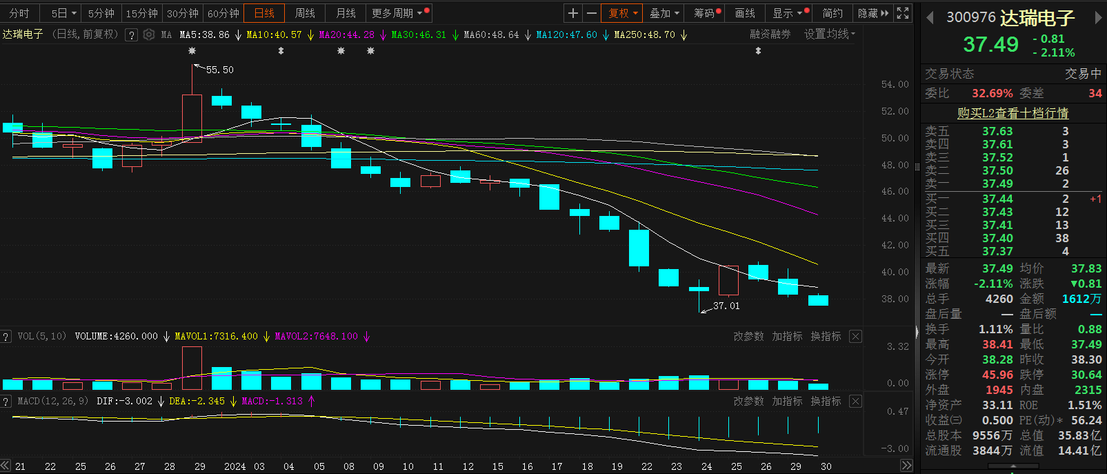Click the MA250:48.70 label

point(644,34)
